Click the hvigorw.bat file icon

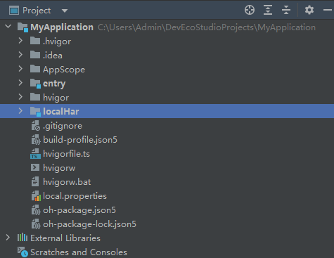(35, 182)
